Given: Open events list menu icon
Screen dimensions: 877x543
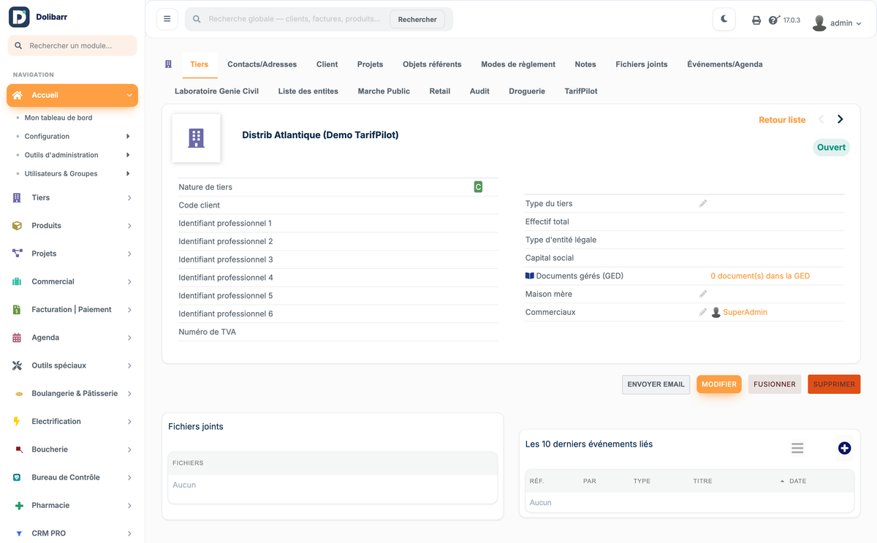Looking at the screenshot, I should (797, 448).
